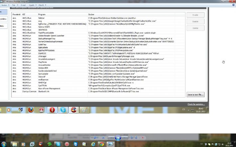
Task: Sort by the Soubor column header
Action: coord(131,14)
